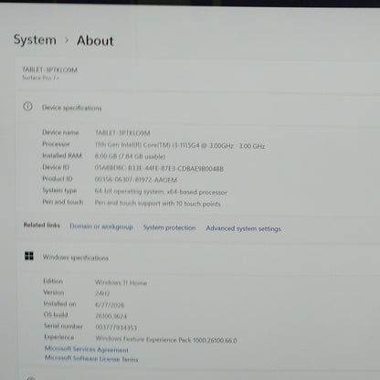This screenshot has width=380, height=380.
Task: Click the About breadcrumb heading
Action: coord(95,40)
